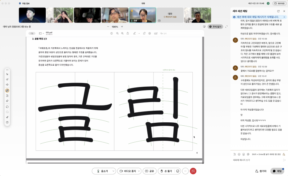Select the pointer tool in annotation toolbar
Screen dimensions: 288x176
7,74
